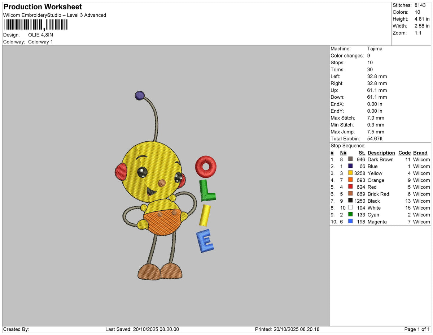
Task: Select the Red color swatch row 5
Action: [x=350, y=186]
